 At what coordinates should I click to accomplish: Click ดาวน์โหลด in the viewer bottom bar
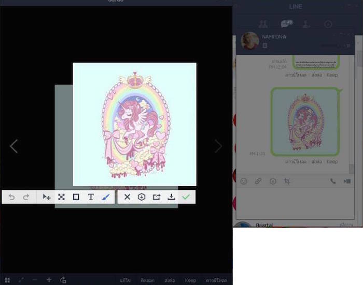216,280
